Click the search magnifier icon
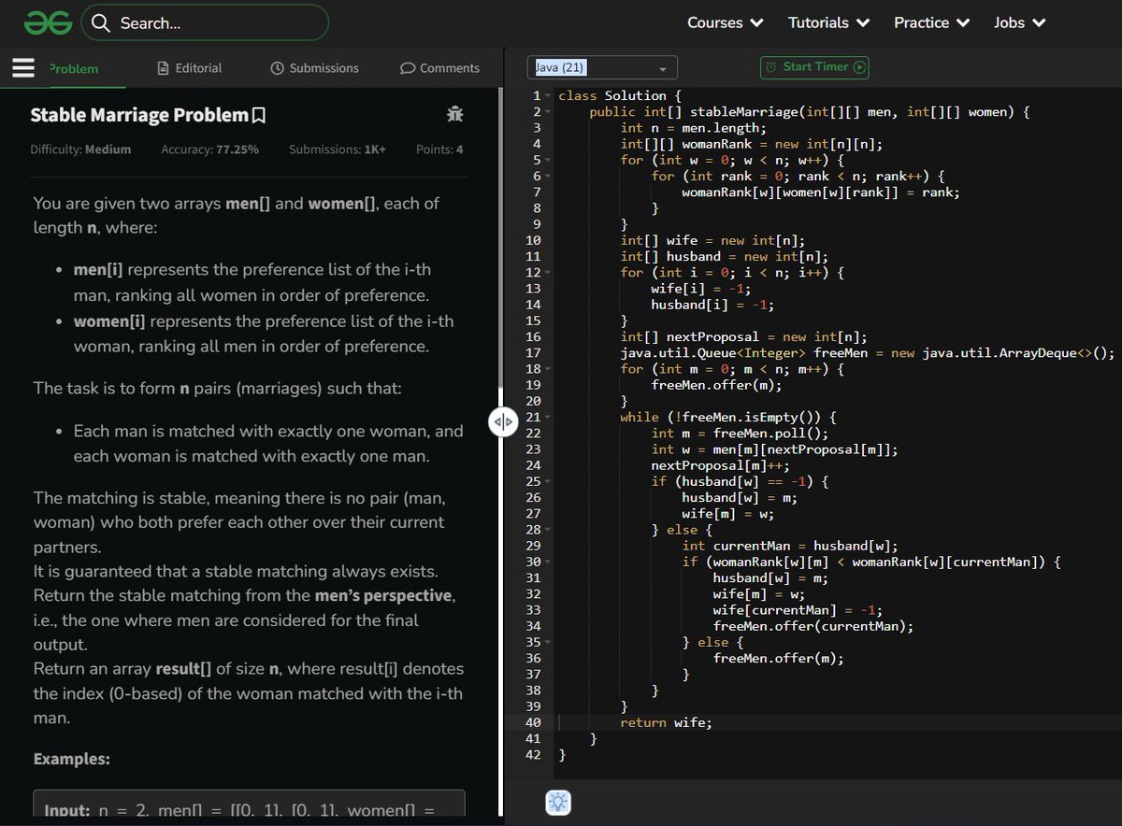Viewport: 1122px width, 826px height. pos(101,23)
